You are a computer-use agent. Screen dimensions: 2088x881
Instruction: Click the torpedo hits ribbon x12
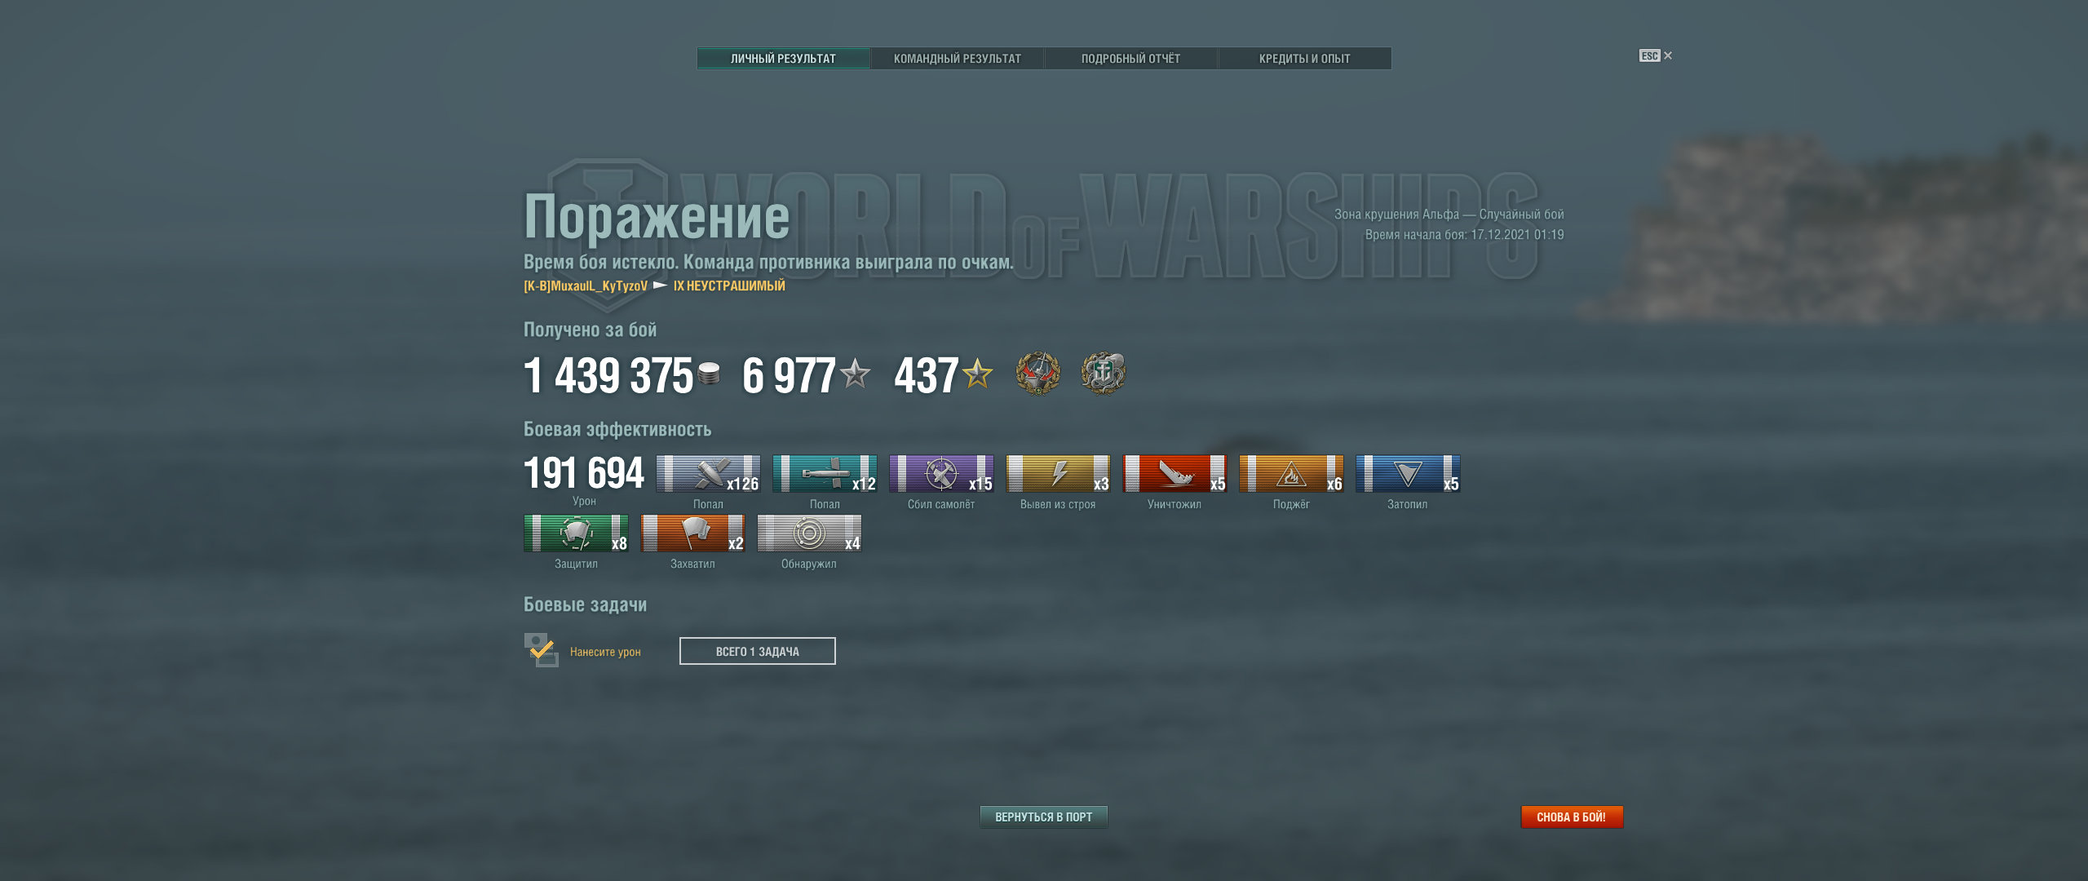pos(825,474)
